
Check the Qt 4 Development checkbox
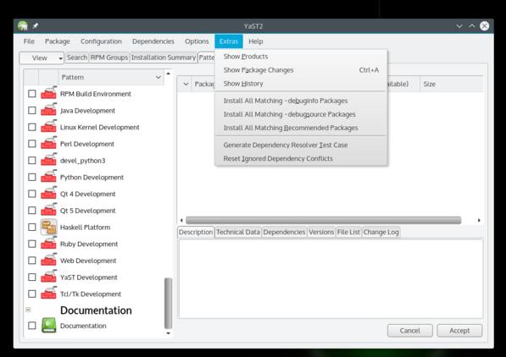(32, 194)
